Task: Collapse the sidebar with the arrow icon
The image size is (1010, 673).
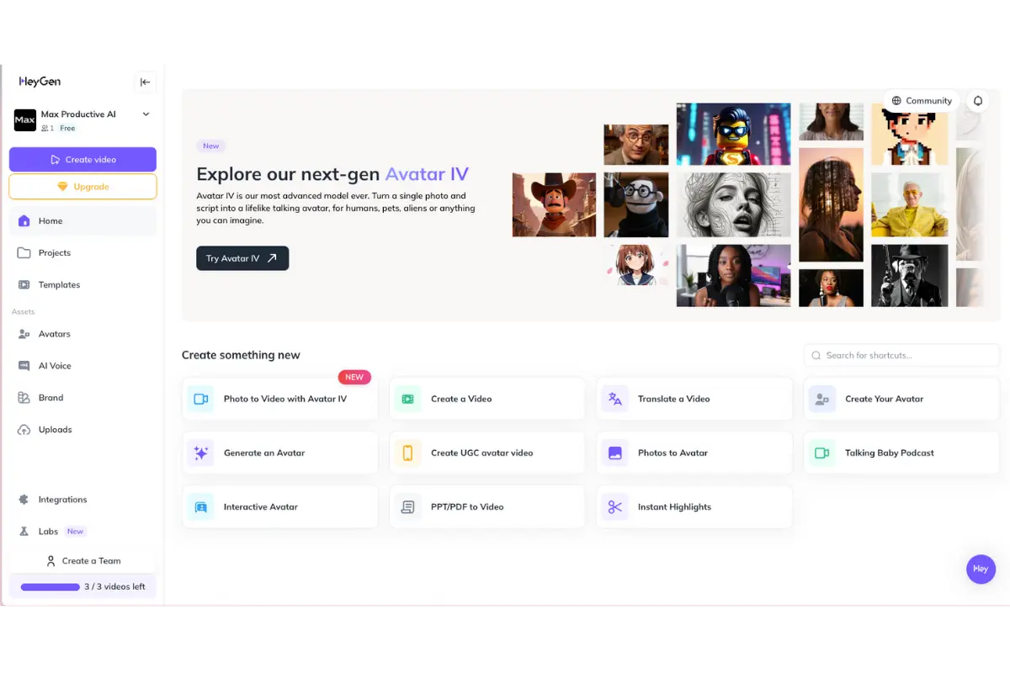Action: pos(145,82)
